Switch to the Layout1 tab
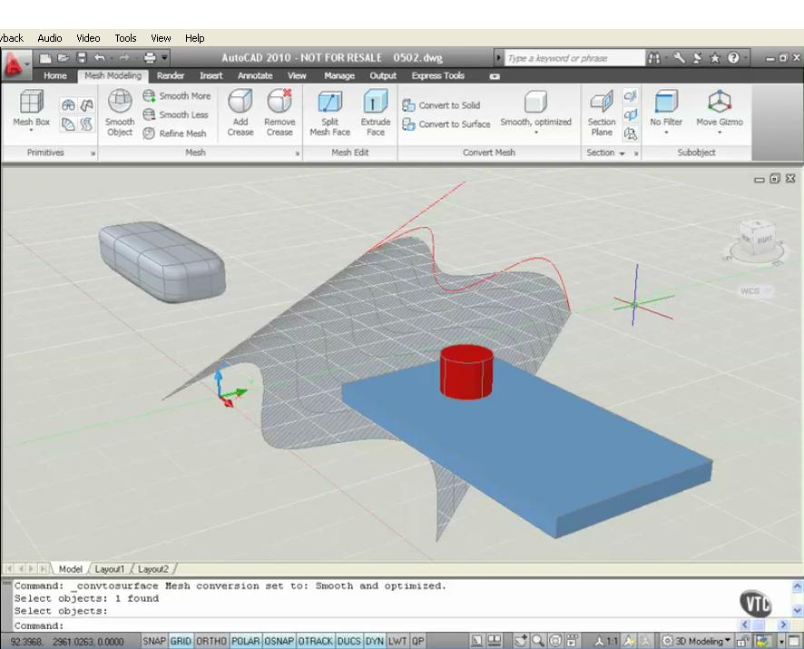The width and height of the screenshot is (804, 649). click(x=109, y=569)
